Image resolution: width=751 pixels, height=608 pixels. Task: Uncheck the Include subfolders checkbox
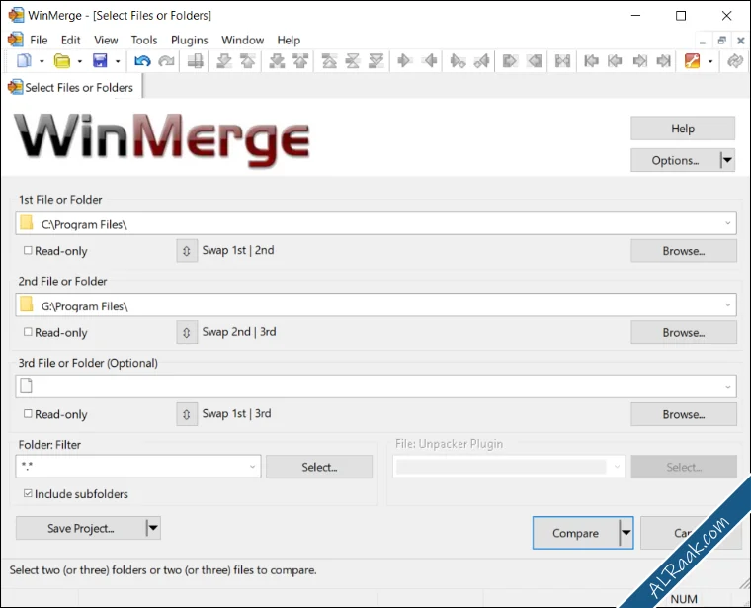tap(29, 493)
